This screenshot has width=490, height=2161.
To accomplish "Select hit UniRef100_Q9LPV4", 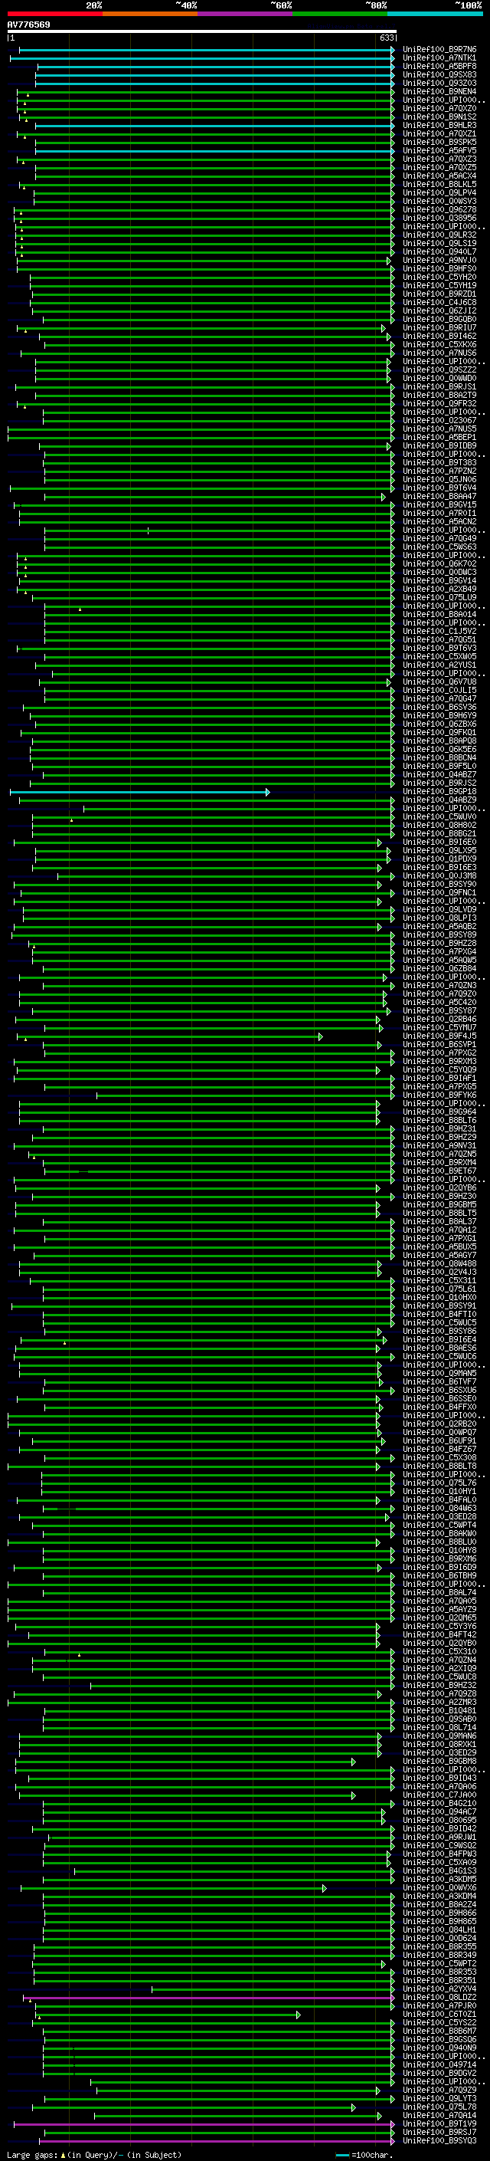I will click(439, 193).
